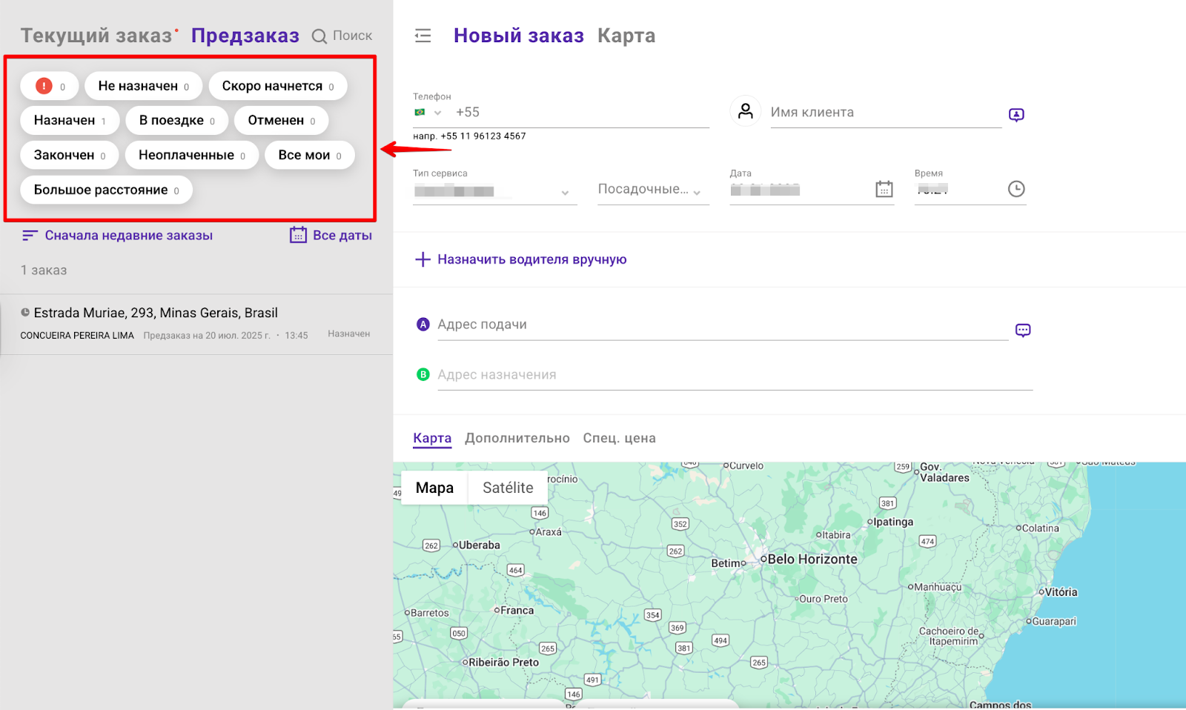Click the hamburger menu icon
This screenshot has height=710, width=1186.
pos(423,36)
